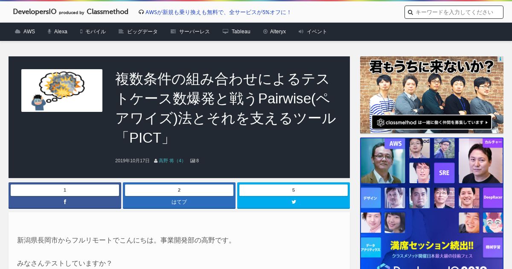
Task: Open the AWS 5% off promotion link
Action: click(218, 12)
